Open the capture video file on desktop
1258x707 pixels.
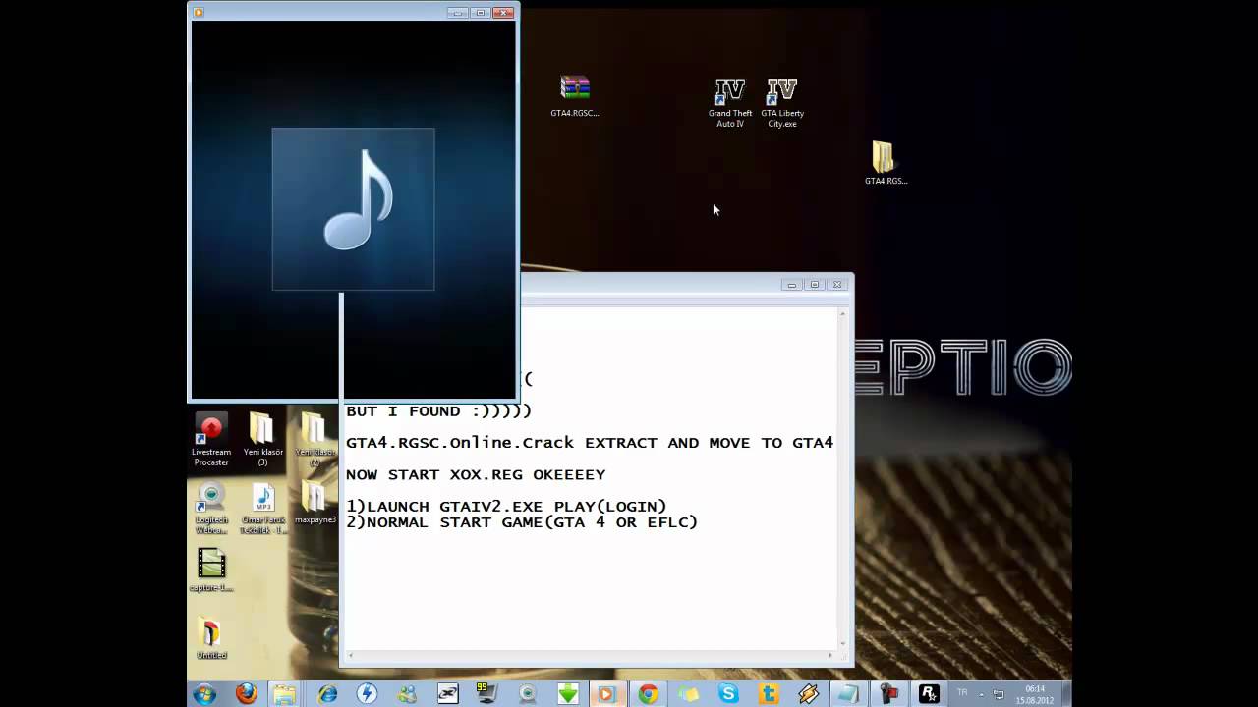tap(211, 571)
